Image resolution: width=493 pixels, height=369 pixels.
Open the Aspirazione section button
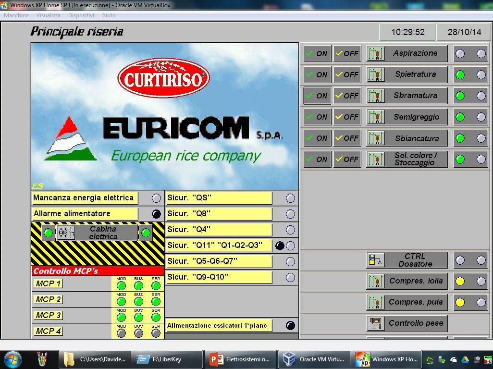[x=407, y=53]
